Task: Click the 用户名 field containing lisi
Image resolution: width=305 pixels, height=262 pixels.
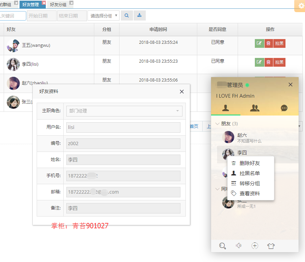Action: tap(123, 127)
